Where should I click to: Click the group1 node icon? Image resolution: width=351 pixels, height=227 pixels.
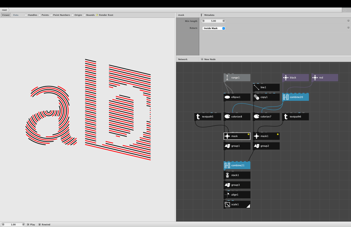pos(227,146)
